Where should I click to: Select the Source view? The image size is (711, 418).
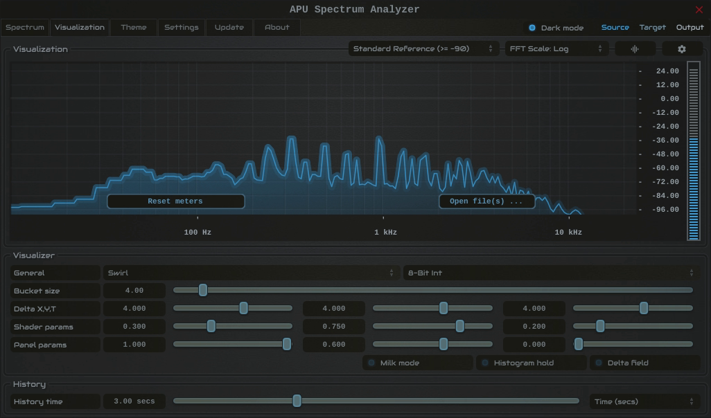pyautogui.click(x=615, y=28)
